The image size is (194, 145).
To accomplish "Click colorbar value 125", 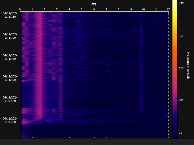I will point(181,68).
